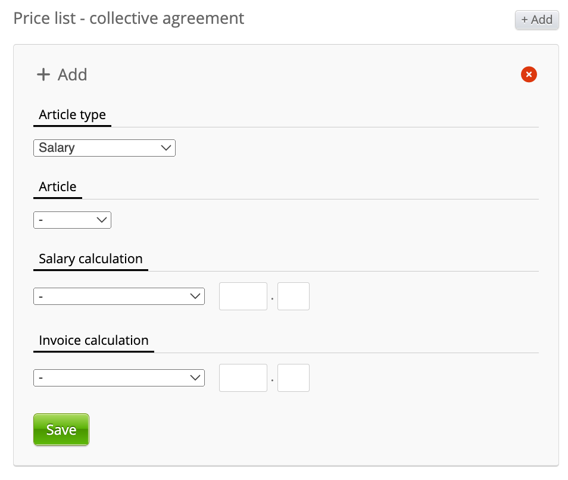
Task: Click the plus icon in the panel heading
Action: [x=43, y=74]
